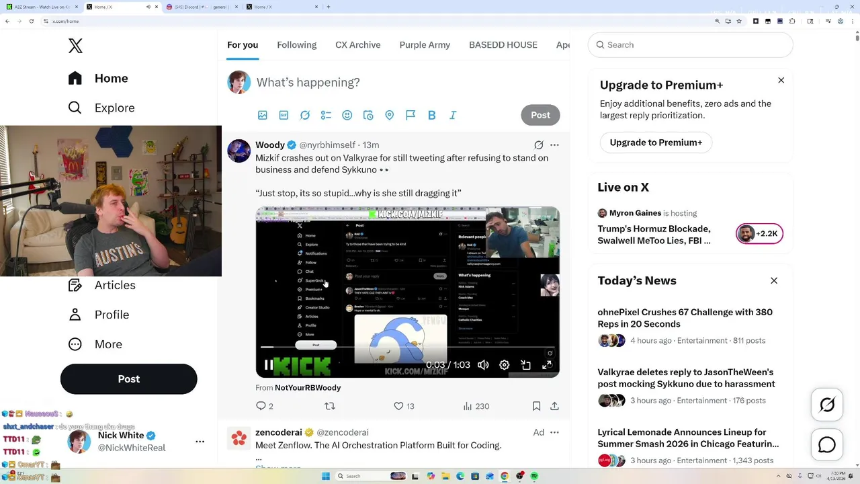Select the For you tab
This screenshot has height=484, width=860.
coord(243,45)
